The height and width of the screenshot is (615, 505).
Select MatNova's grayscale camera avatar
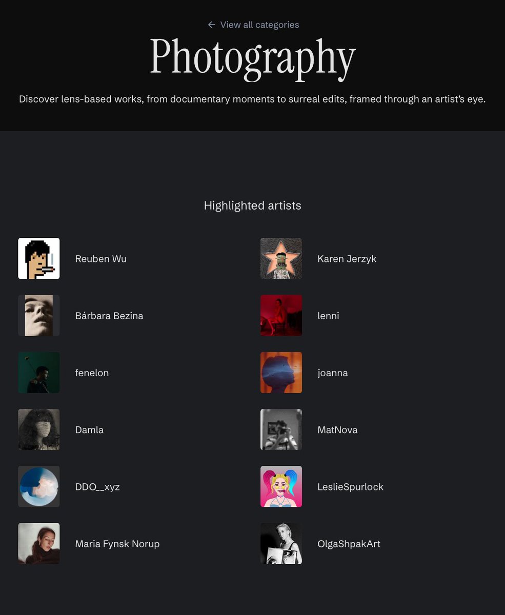click(281, 429)
